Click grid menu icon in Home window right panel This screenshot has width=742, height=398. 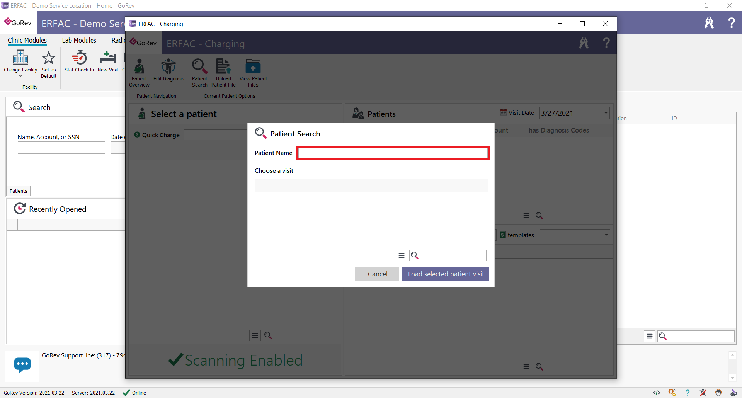click(x=650, y=336)
